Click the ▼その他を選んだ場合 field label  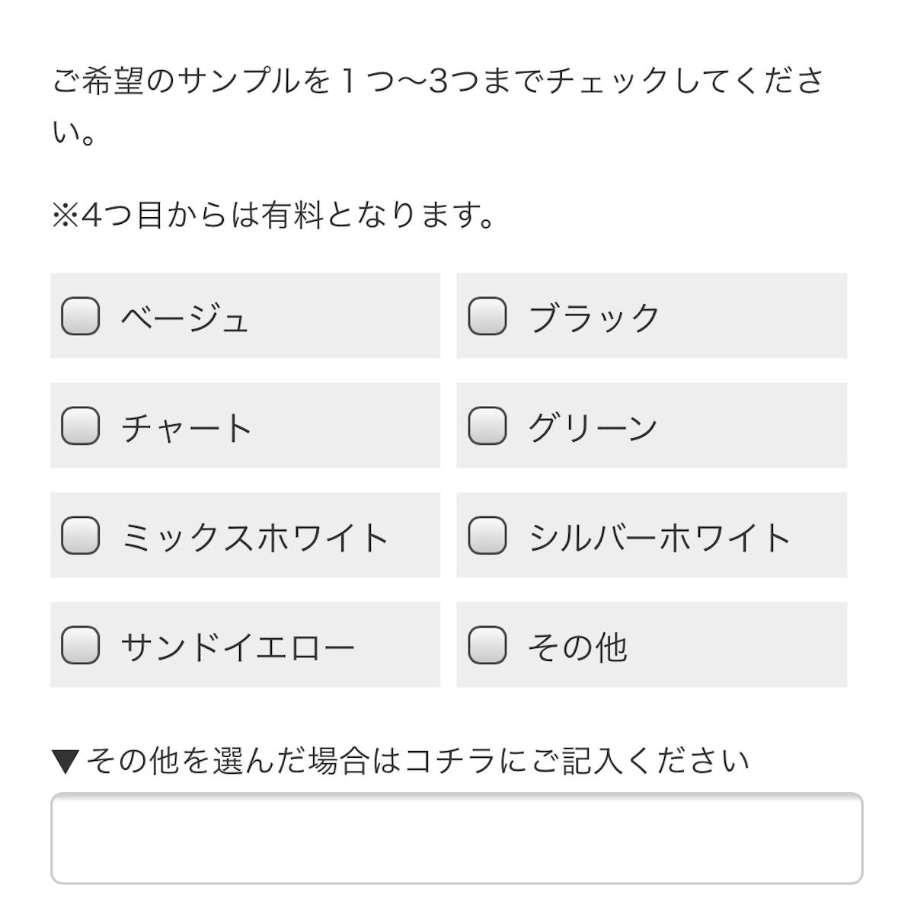[x=401, y=760]
